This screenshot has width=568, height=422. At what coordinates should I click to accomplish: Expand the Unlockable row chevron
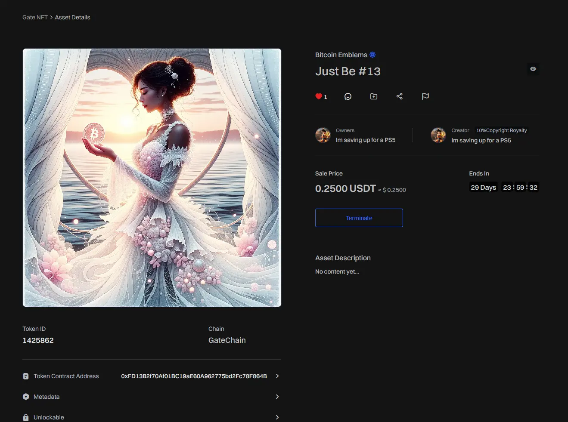pyautogui.click(x=277, y=417)
